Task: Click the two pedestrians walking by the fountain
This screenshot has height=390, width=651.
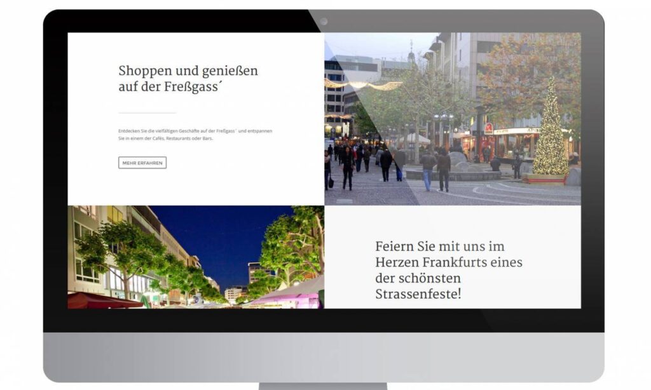Action: pos(435,168)
